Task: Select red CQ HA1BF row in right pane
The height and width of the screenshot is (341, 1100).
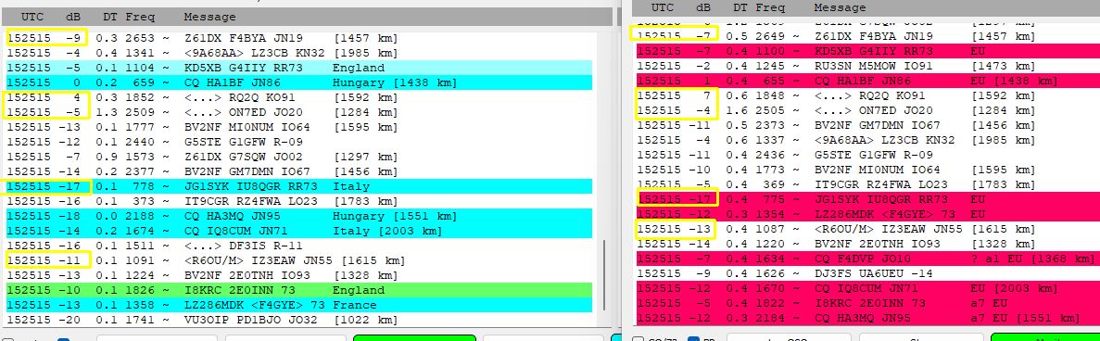Action: tap(867, 81)
